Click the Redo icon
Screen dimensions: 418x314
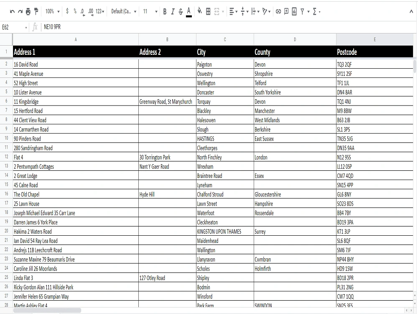(20, 11)
